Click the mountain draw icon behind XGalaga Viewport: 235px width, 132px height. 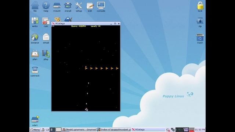(x=68, y=19)
